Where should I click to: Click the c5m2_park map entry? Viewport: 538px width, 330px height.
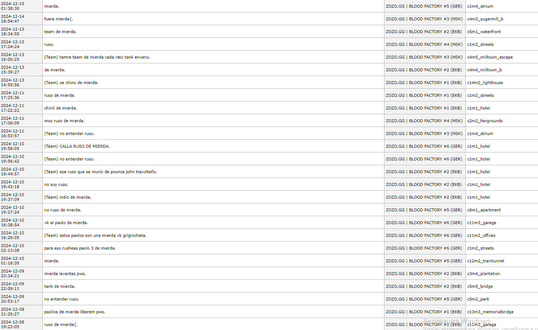[x=478, y=299]
